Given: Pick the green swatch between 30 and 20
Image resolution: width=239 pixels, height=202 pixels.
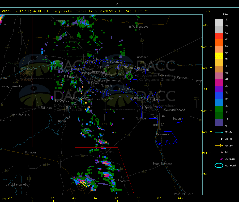Looking at the screenshot, I should click(x=219, y=109).
